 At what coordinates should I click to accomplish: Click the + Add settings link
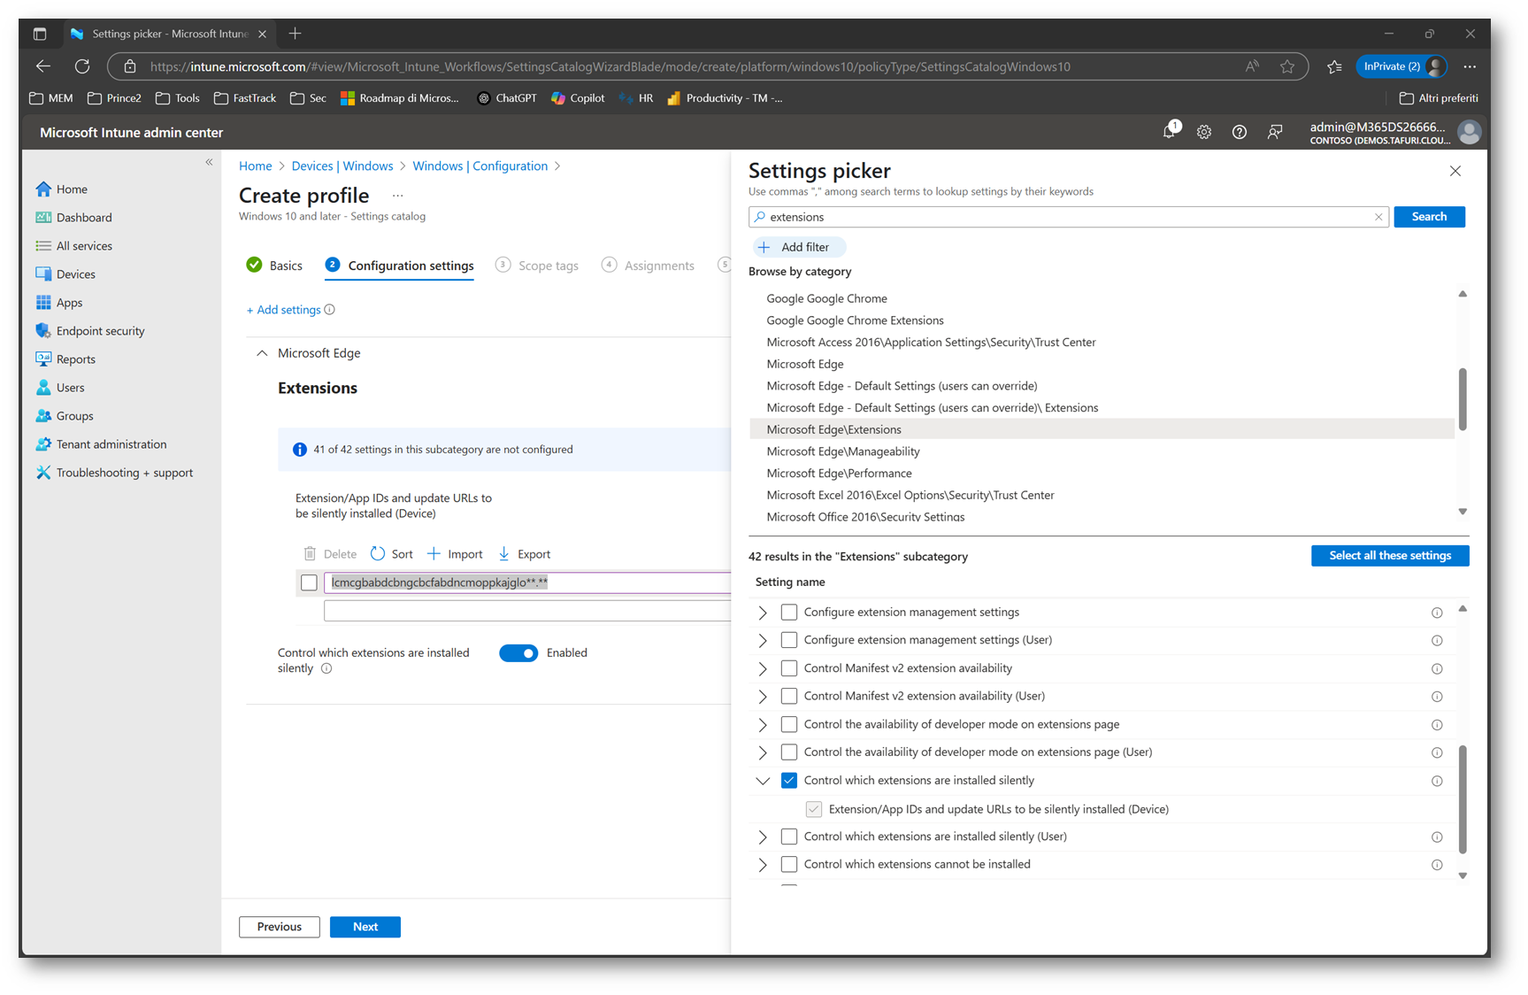[283, 310]
